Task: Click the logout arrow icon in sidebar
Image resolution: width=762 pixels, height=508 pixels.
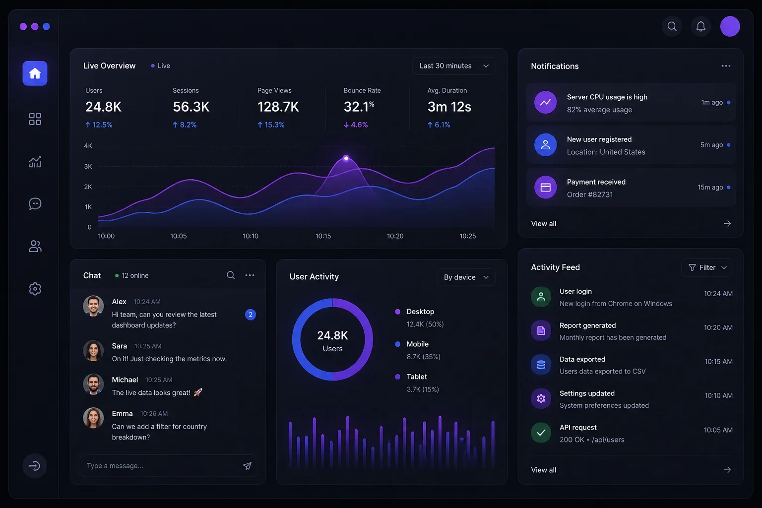Action: pyautogui.click(x=35, y=466)
